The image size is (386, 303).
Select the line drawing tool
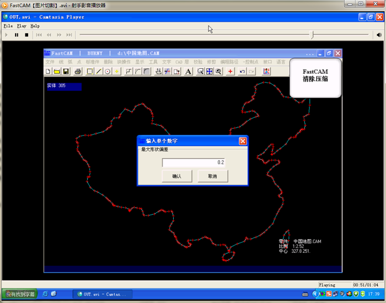coord(99,71)
